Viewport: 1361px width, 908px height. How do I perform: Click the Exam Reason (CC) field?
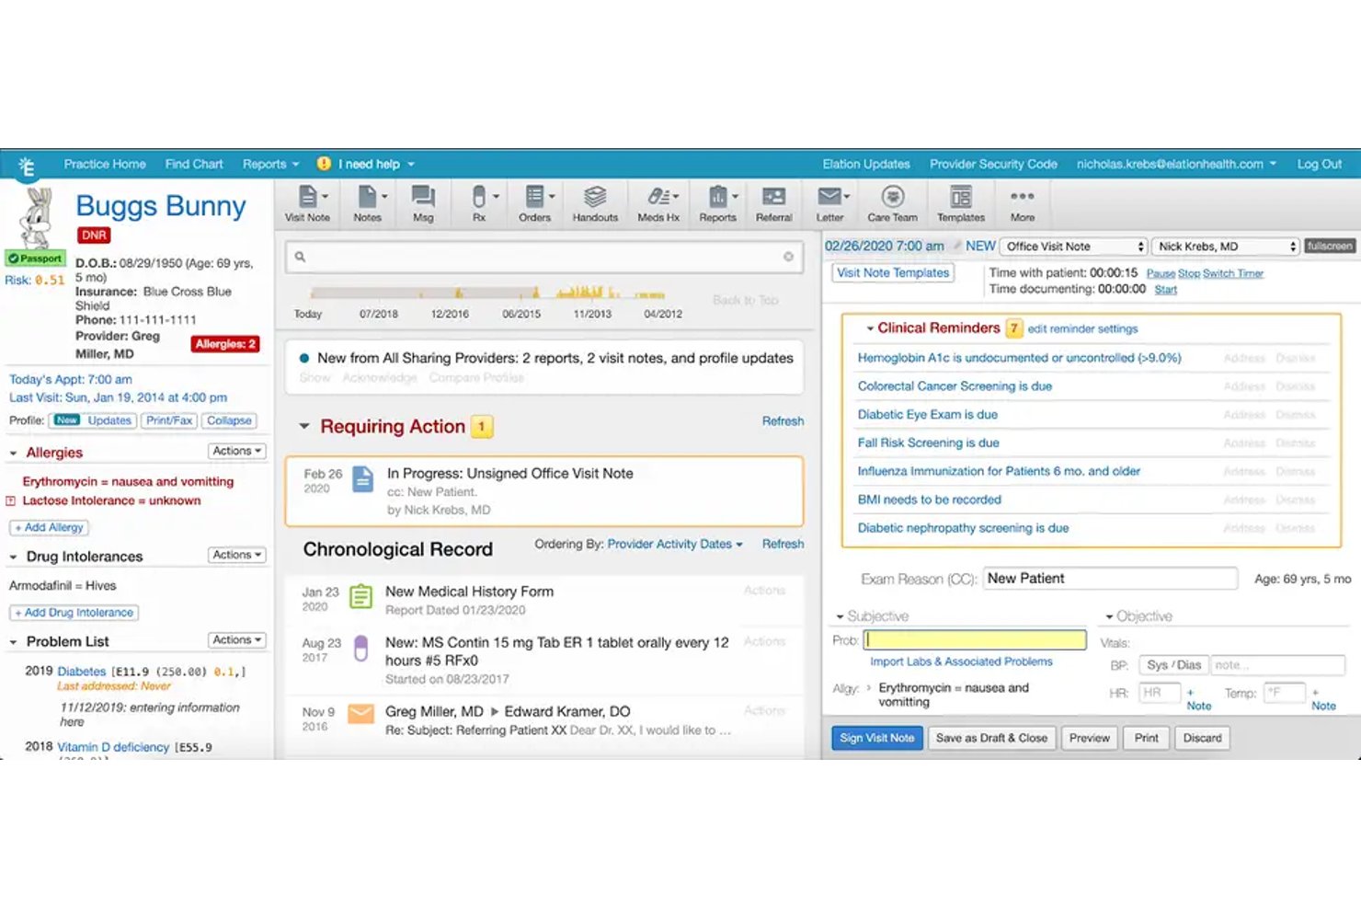coord(1110,579)
